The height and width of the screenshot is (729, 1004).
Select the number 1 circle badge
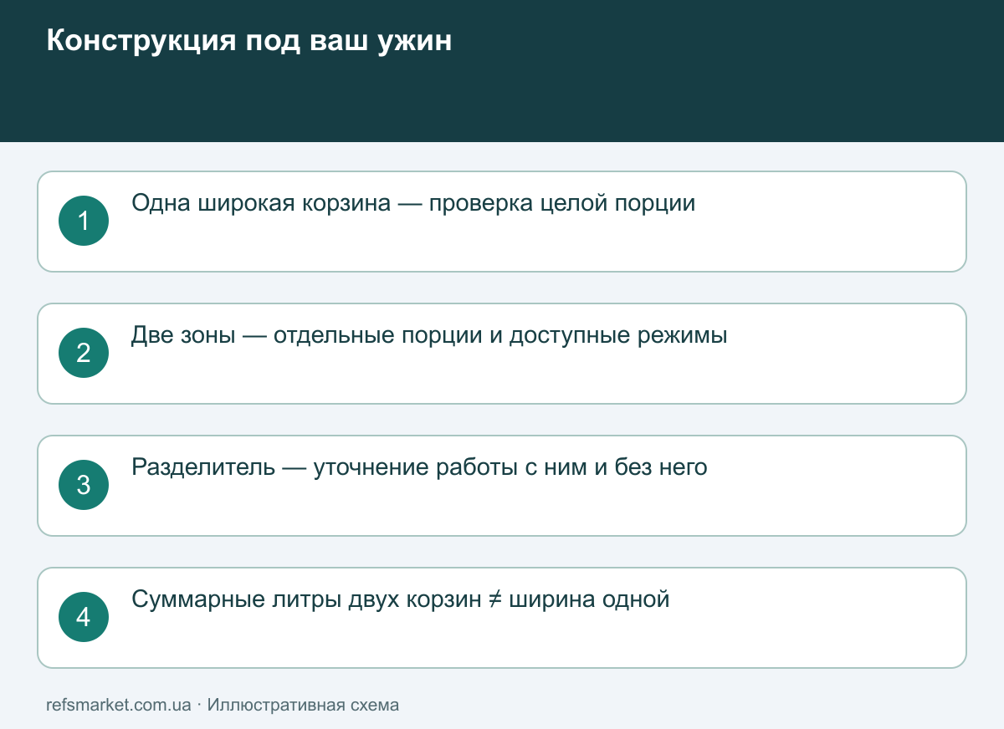coord(84,221)
